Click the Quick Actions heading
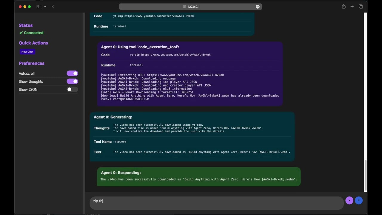 coord(33,43)
